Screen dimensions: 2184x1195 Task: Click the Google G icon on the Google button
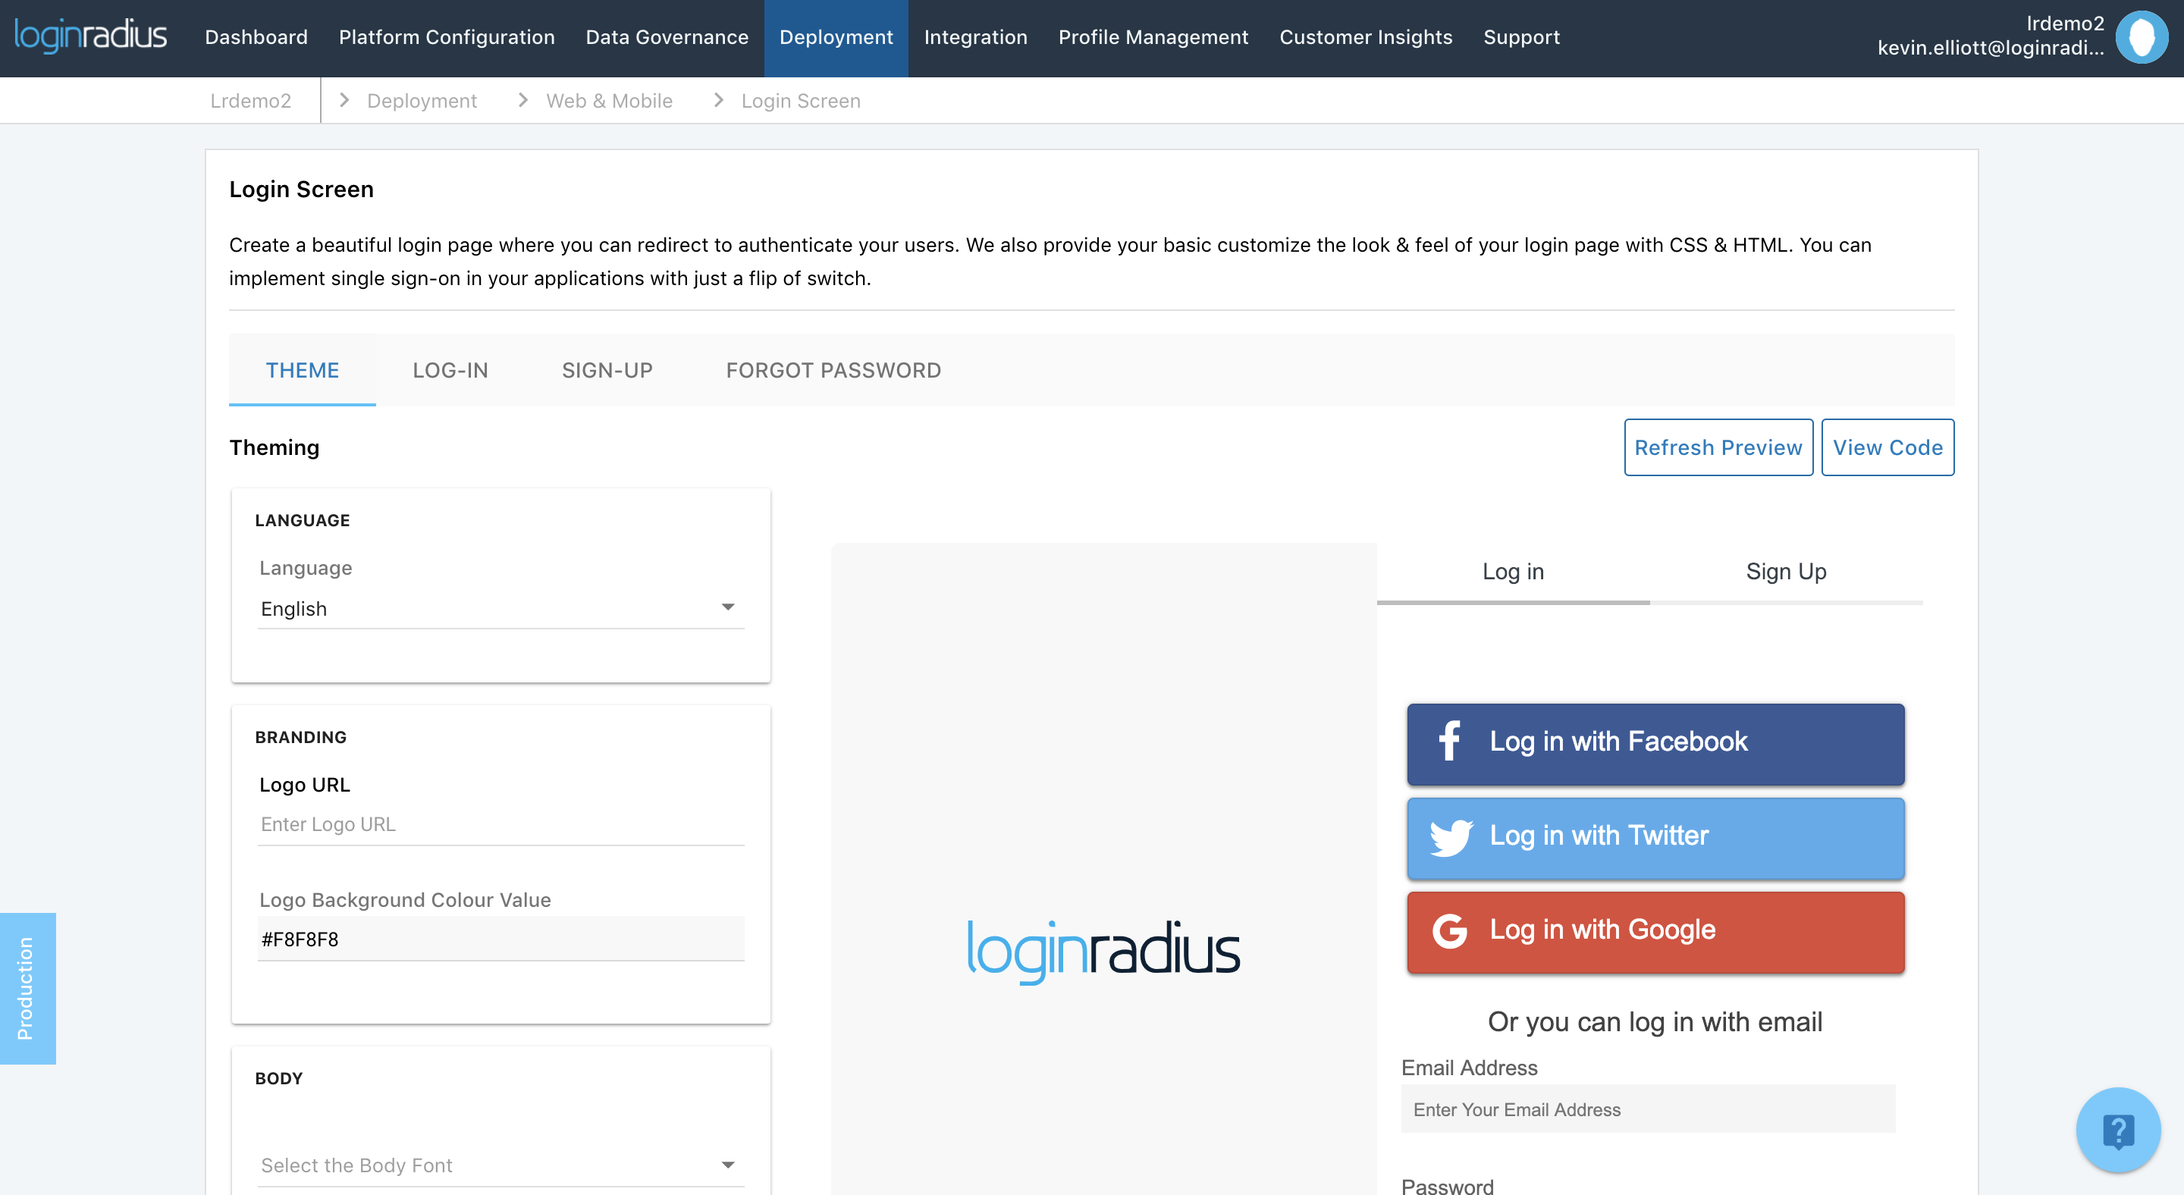1450,931
